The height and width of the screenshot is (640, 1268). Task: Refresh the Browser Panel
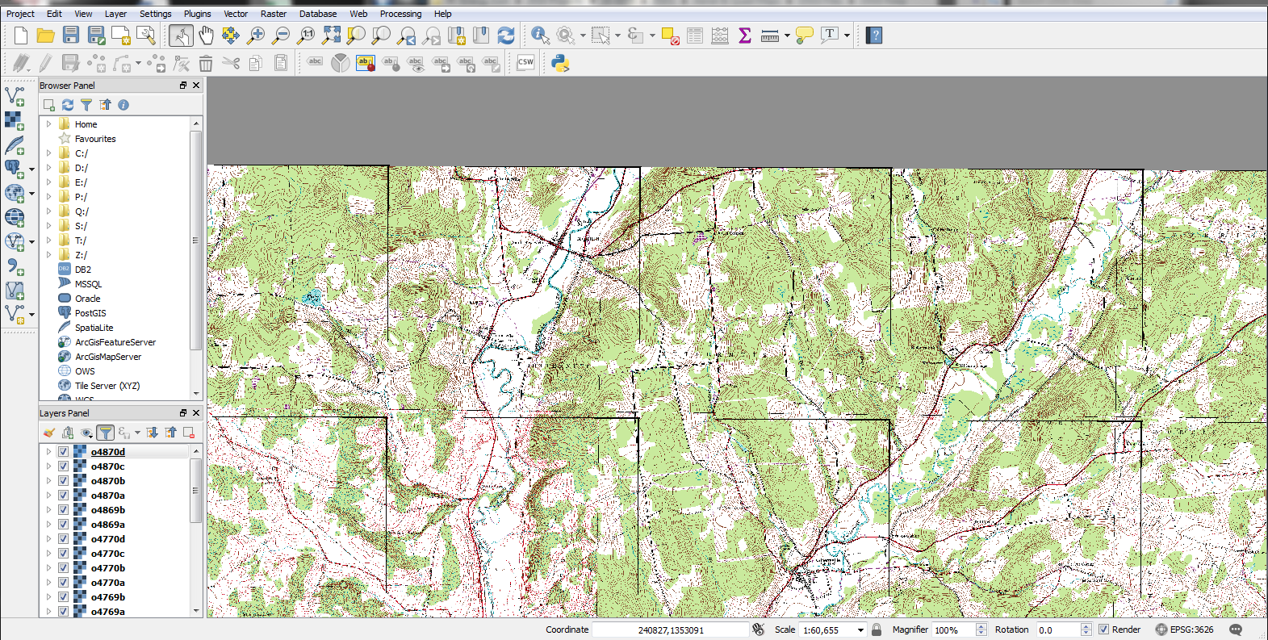tap(68, 105)
